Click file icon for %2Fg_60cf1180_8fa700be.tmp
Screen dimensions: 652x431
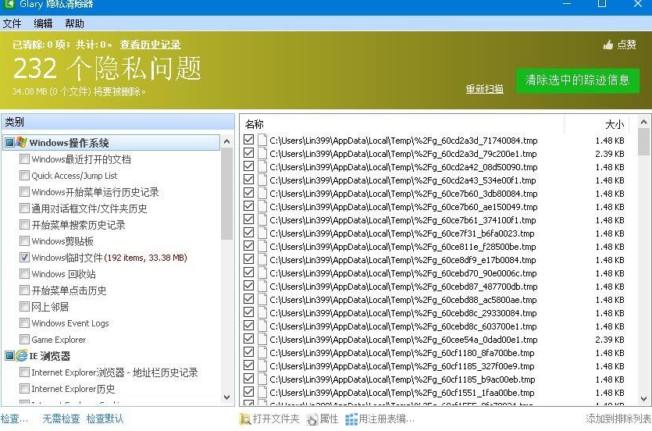(262, 353)
